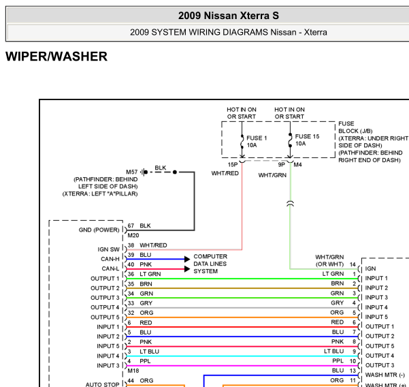Click 'HOT IN ON OR START' above Fuse 1
Viewport: 409px width, 387px height.
click(242, 113)
